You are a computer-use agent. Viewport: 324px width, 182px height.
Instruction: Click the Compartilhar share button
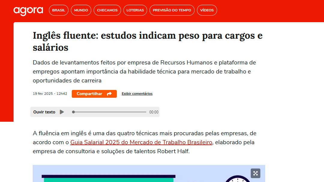click(x=94, y=94)
